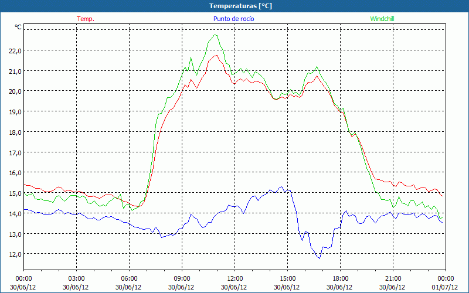Click the 16,0 y-axis value
This screenshot has width=469, height=293.
click(15, 173)
